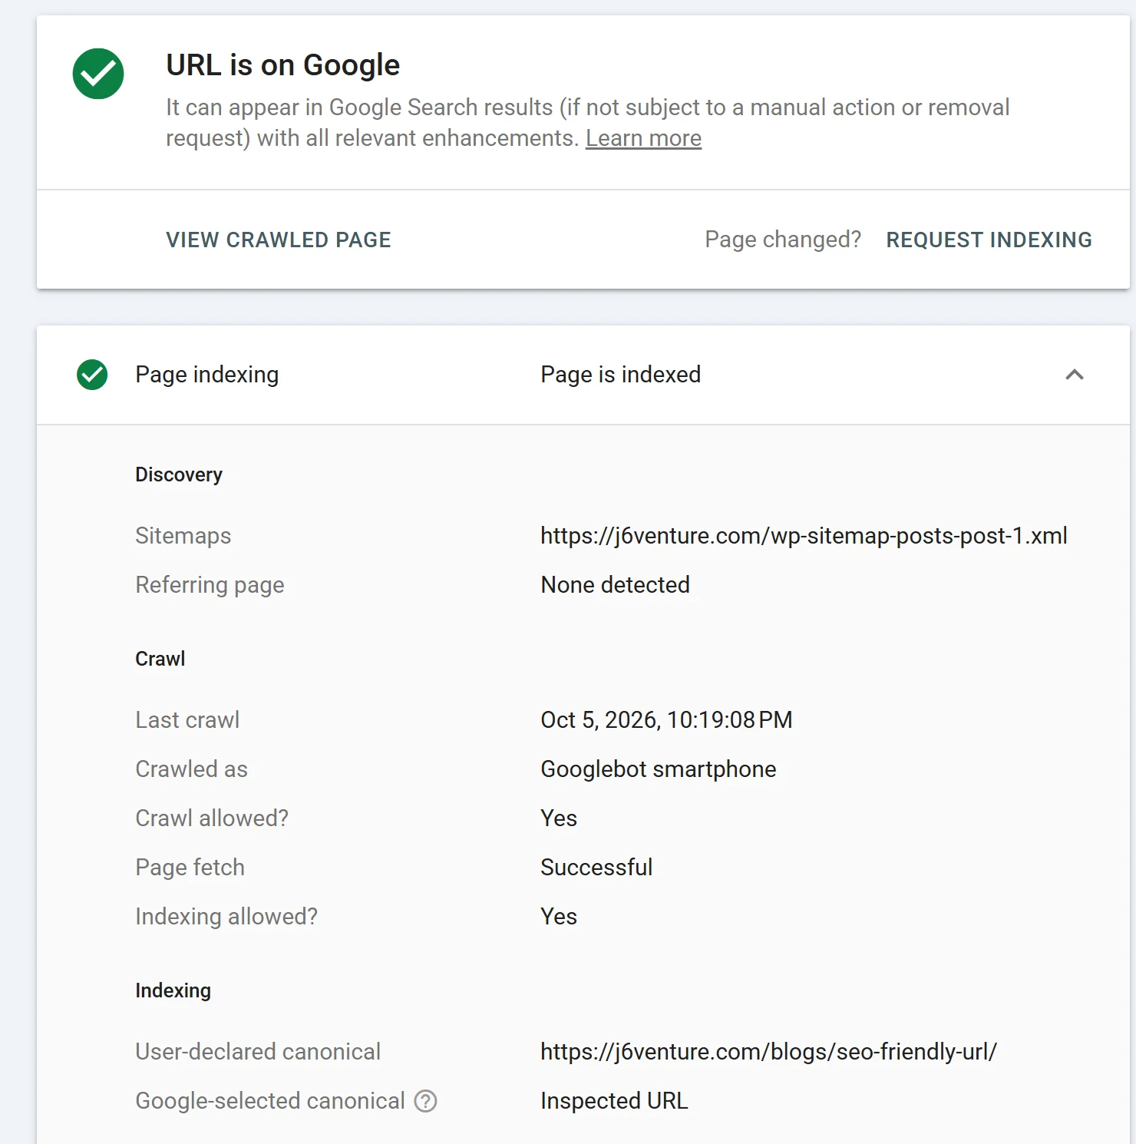Screen dimensions: 1136x1144
Task: Click the 'Referring page' label
Action: click(x=210, y=585)
